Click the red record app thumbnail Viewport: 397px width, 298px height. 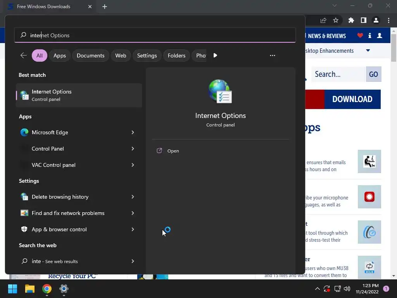[369, 197]
